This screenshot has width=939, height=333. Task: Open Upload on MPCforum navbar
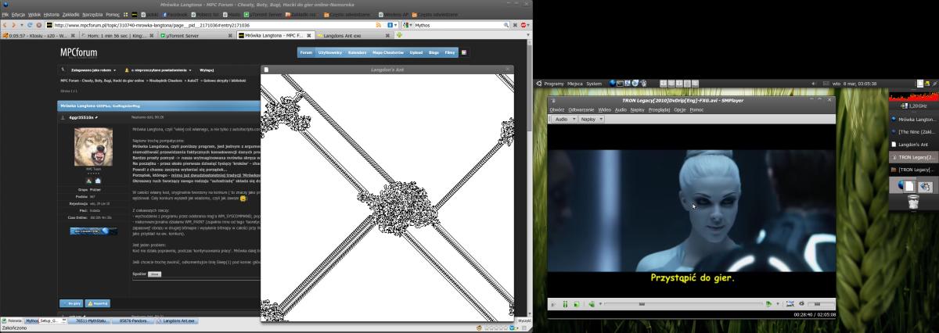[x=416, y=52]
